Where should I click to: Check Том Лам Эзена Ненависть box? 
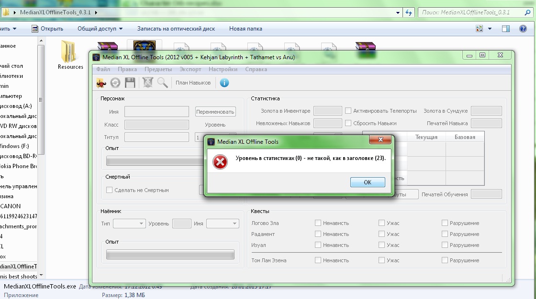pyautogui.click(x=318, y=260)
